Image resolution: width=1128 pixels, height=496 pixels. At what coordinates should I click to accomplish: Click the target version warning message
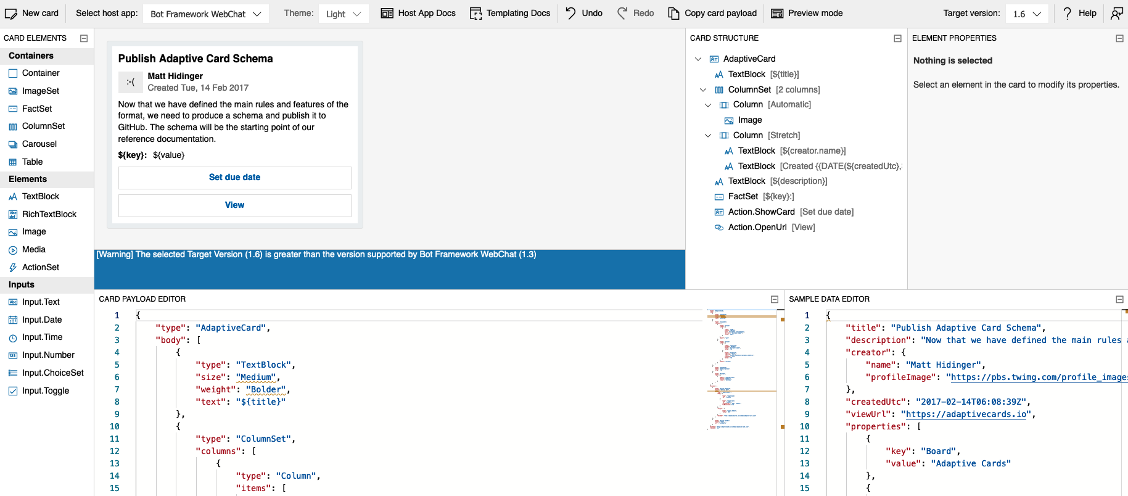[x=316, y=255]
